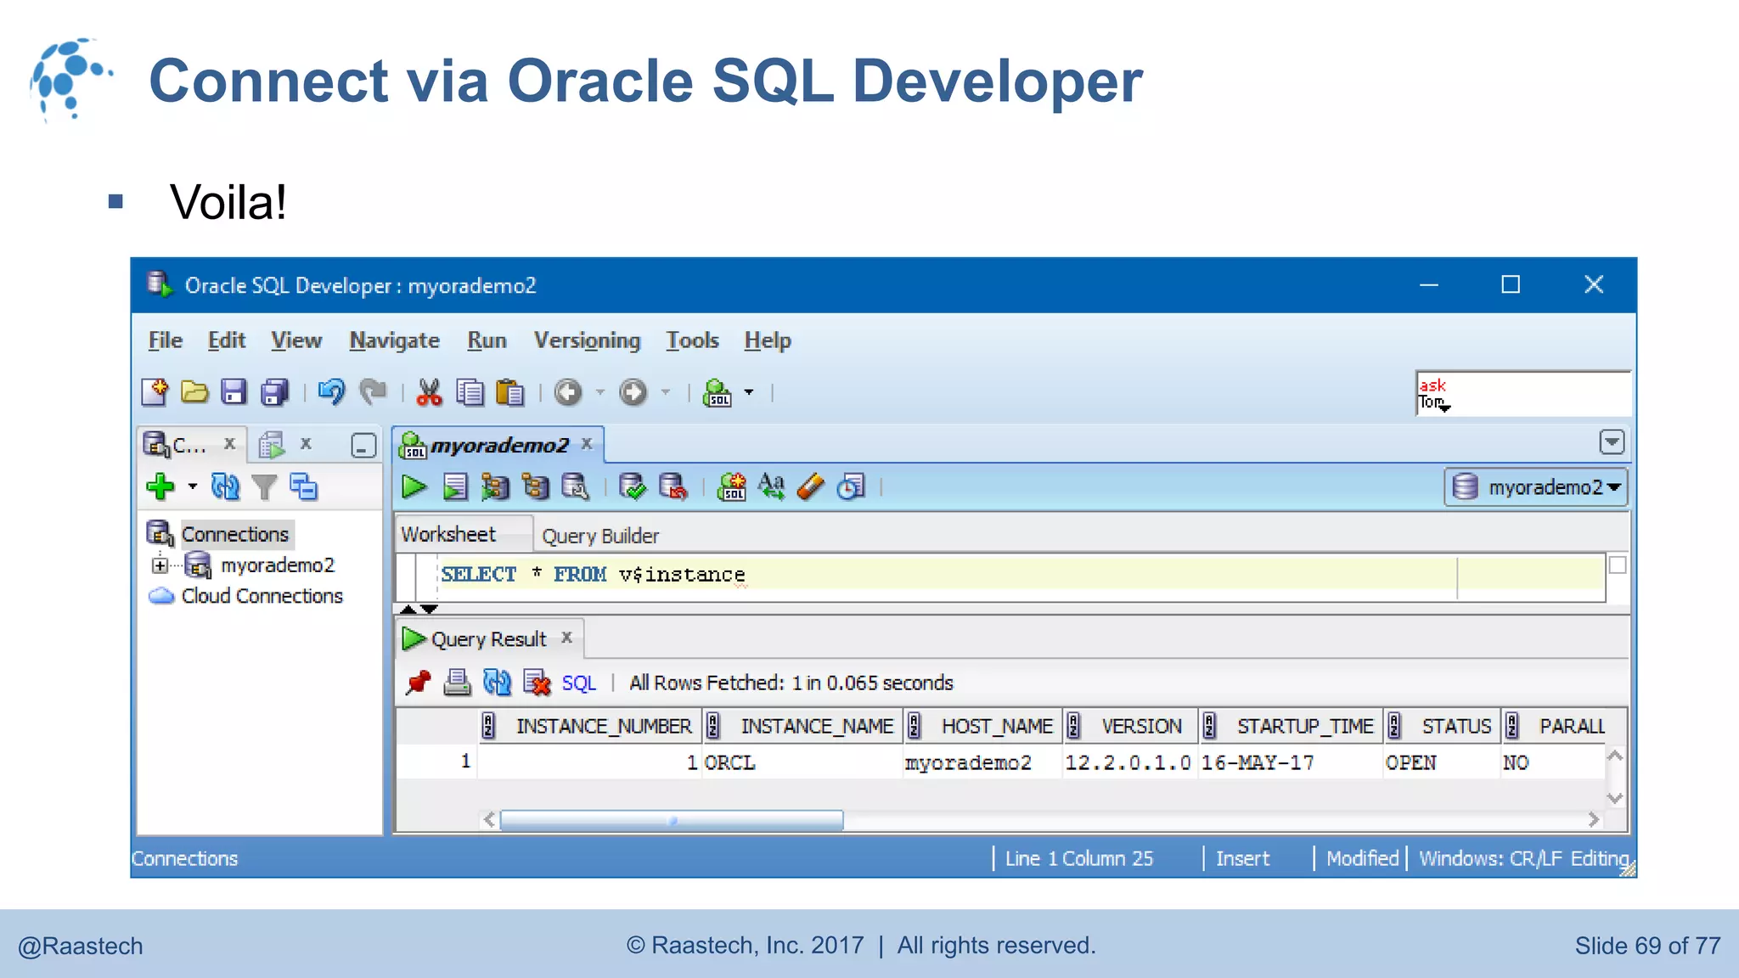Open the Navigate menu
The image size is (1739, 978).
395,340
